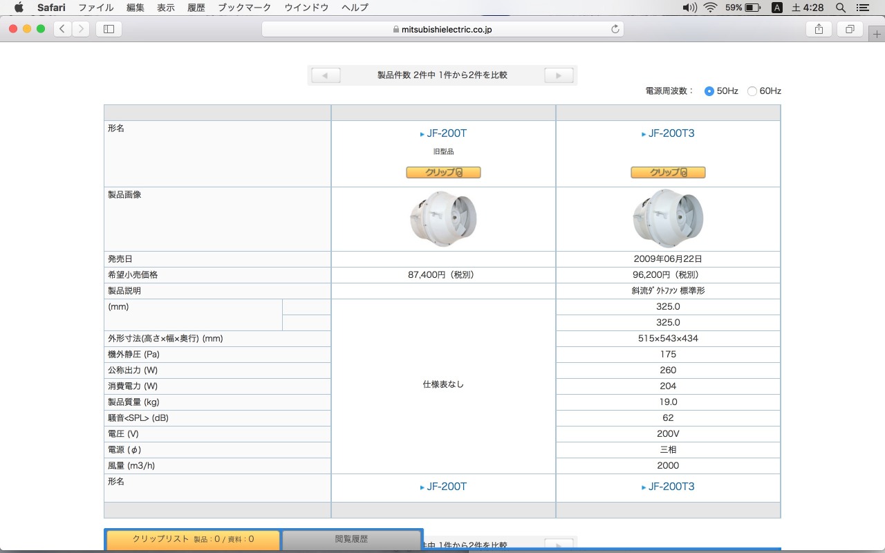Click the 騒音<SPL> (dB) row label
The width and height of the screenshot is (885, 553).
point(138,418)
